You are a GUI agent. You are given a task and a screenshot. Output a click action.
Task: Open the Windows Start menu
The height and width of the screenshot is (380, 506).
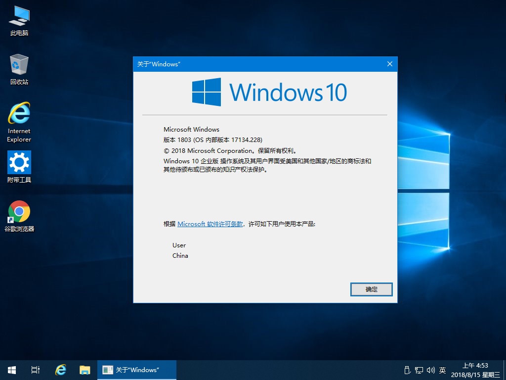[12, 370]
